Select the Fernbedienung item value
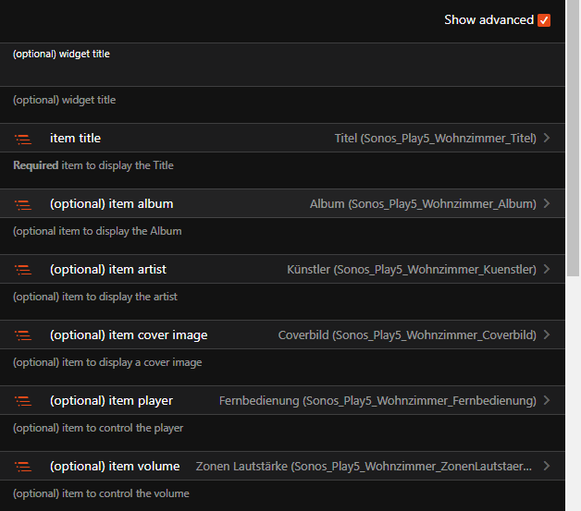The width and height of the screenshot is (581, 511). tap(377, 401)
